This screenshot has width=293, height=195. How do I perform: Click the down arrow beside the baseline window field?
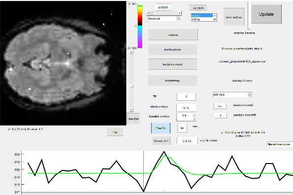click(x=195, y=119)
